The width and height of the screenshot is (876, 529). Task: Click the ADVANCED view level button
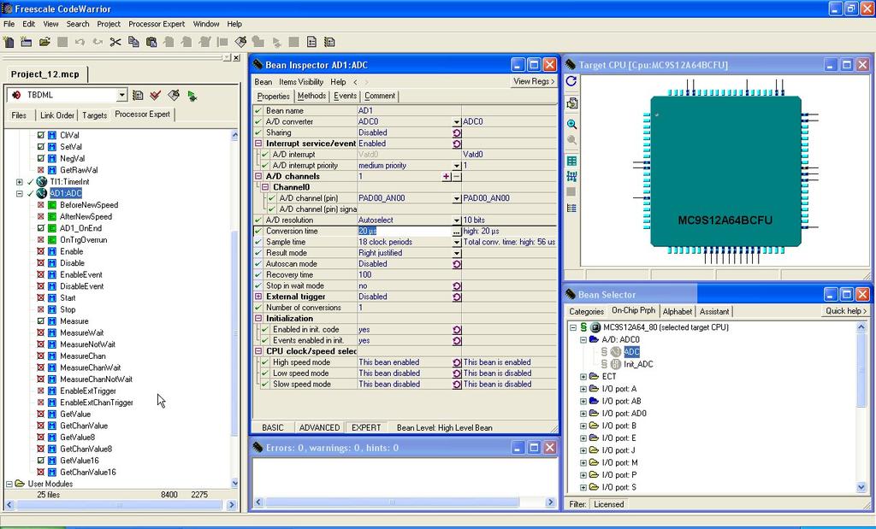point(320,427)
